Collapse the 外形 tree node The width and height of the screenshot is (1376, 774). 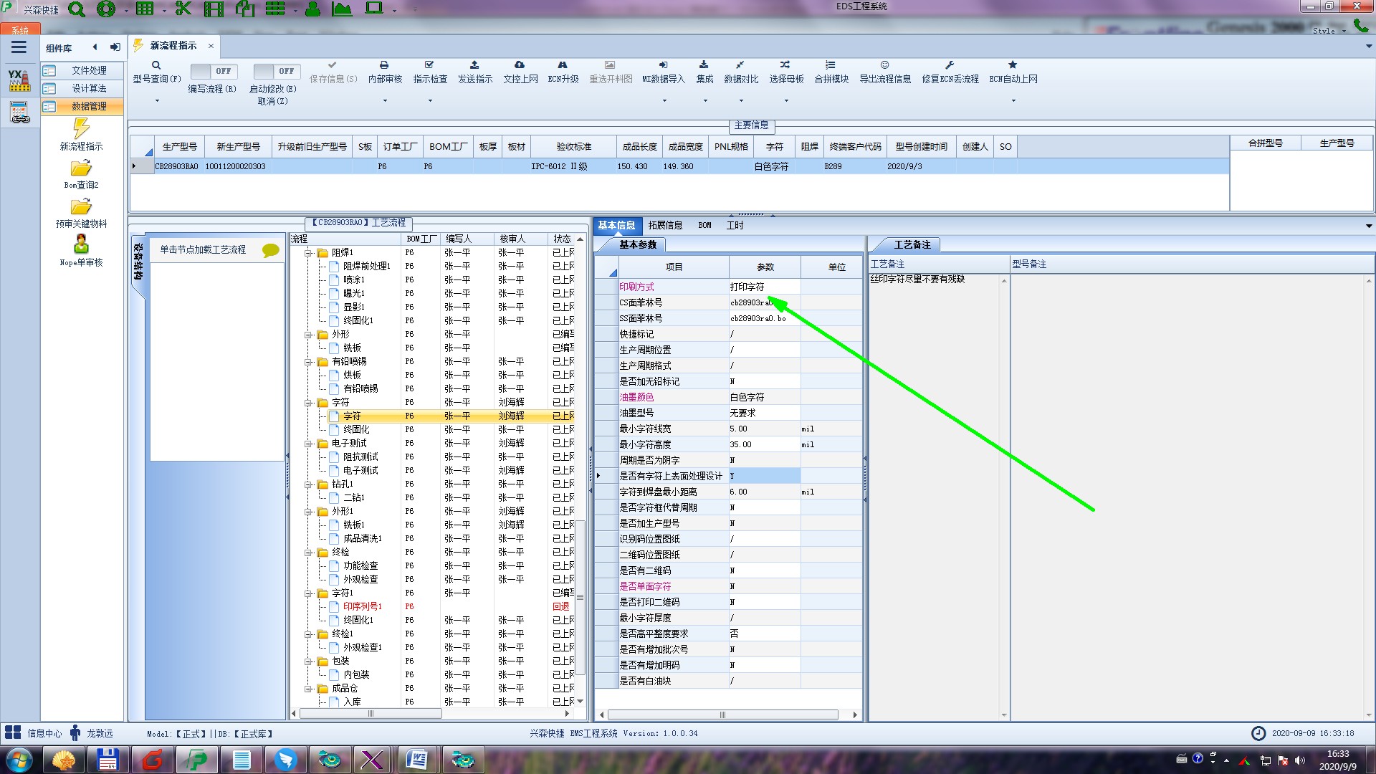pos(308,335)
